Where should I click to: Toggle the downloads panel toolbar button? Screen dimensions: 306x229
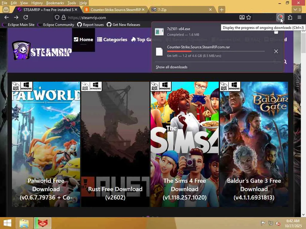280,17
